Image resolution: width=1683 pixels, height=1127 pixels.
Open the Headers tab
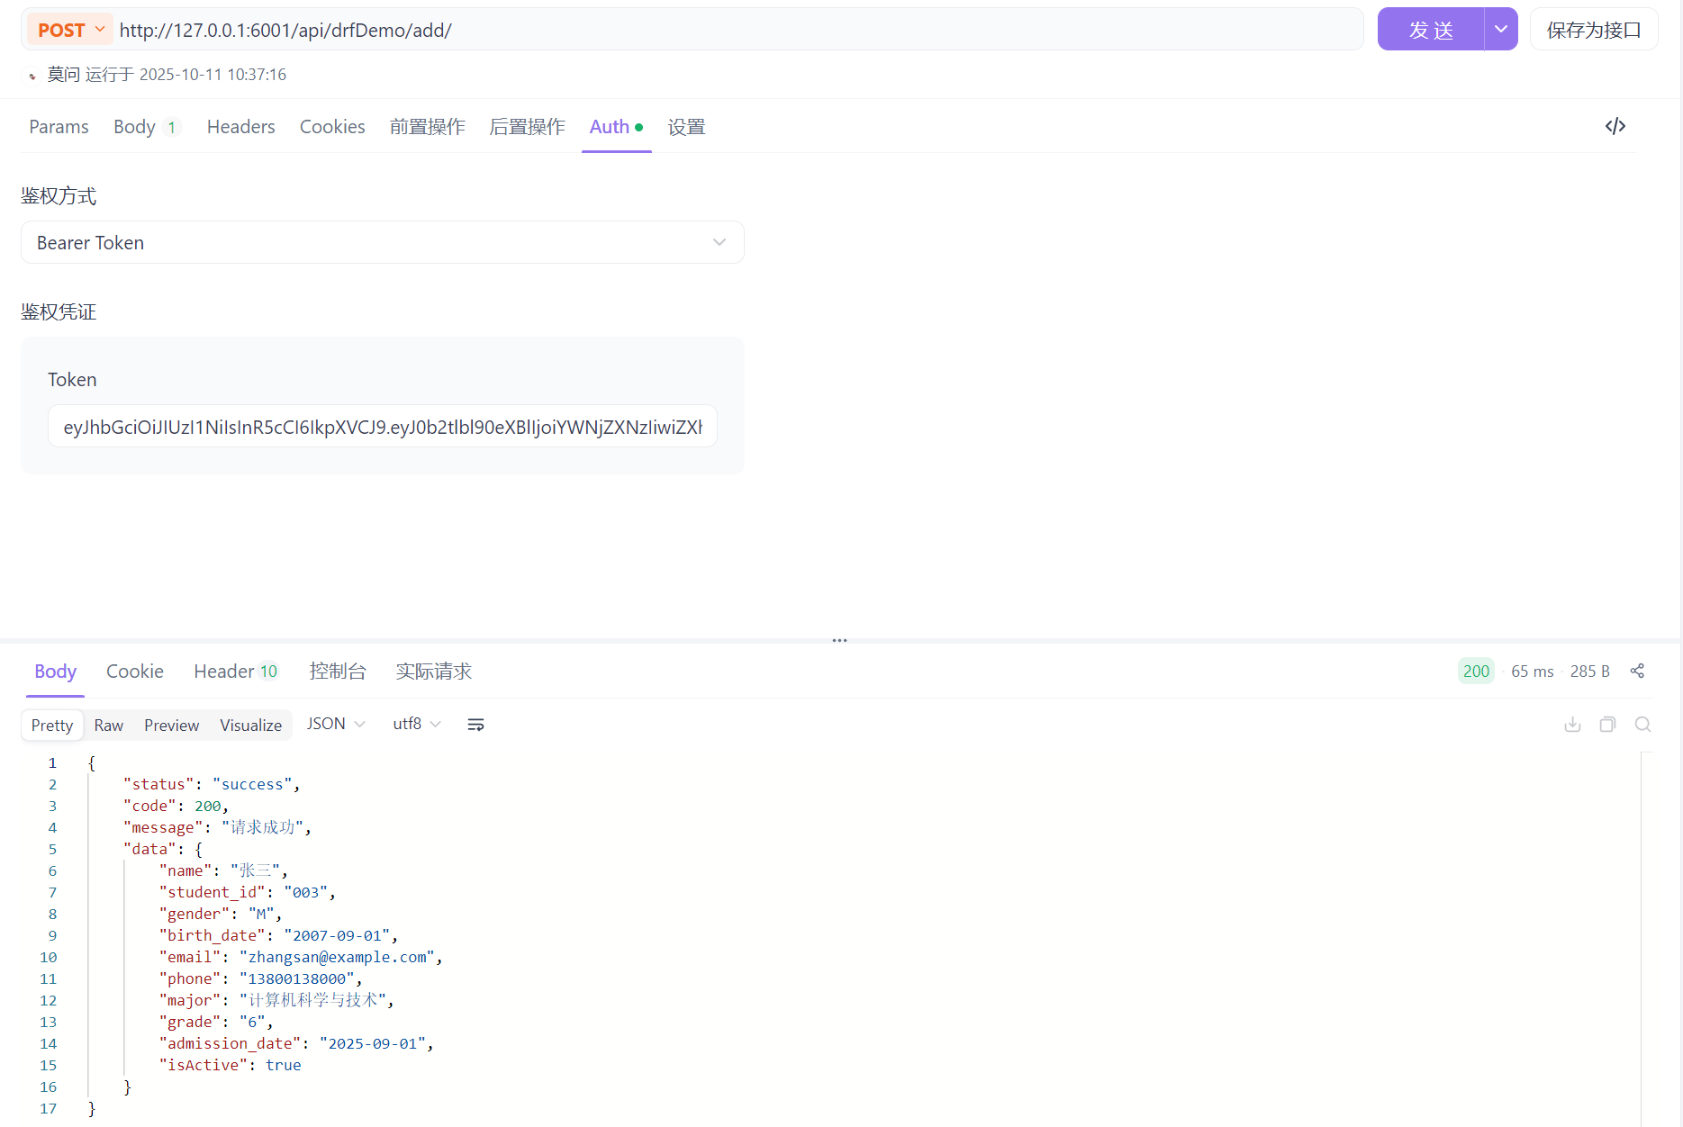coord(240,127)
